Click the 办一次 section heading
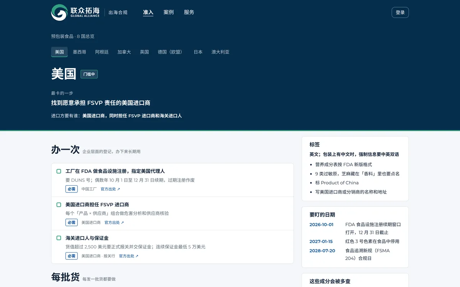Viewport: 460px width, 287px height. tap(66, 150)
